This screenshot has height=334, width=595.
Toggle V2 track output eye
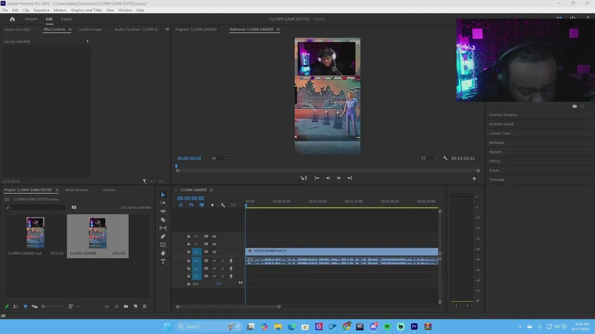point(214,244)
